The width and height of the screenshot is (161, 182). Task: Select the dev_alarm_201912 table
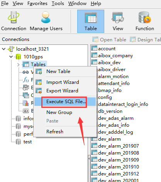[x=119, y=174]
